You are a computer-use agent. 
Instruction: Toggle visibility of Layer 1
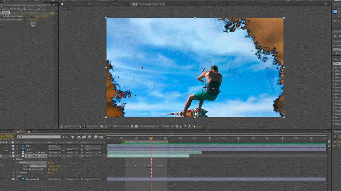point(2,149)
